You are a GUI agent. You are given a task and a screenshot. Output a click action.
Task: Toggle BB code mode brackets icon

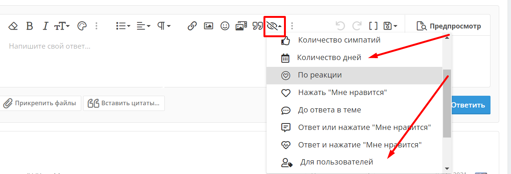tap(374, 26)
